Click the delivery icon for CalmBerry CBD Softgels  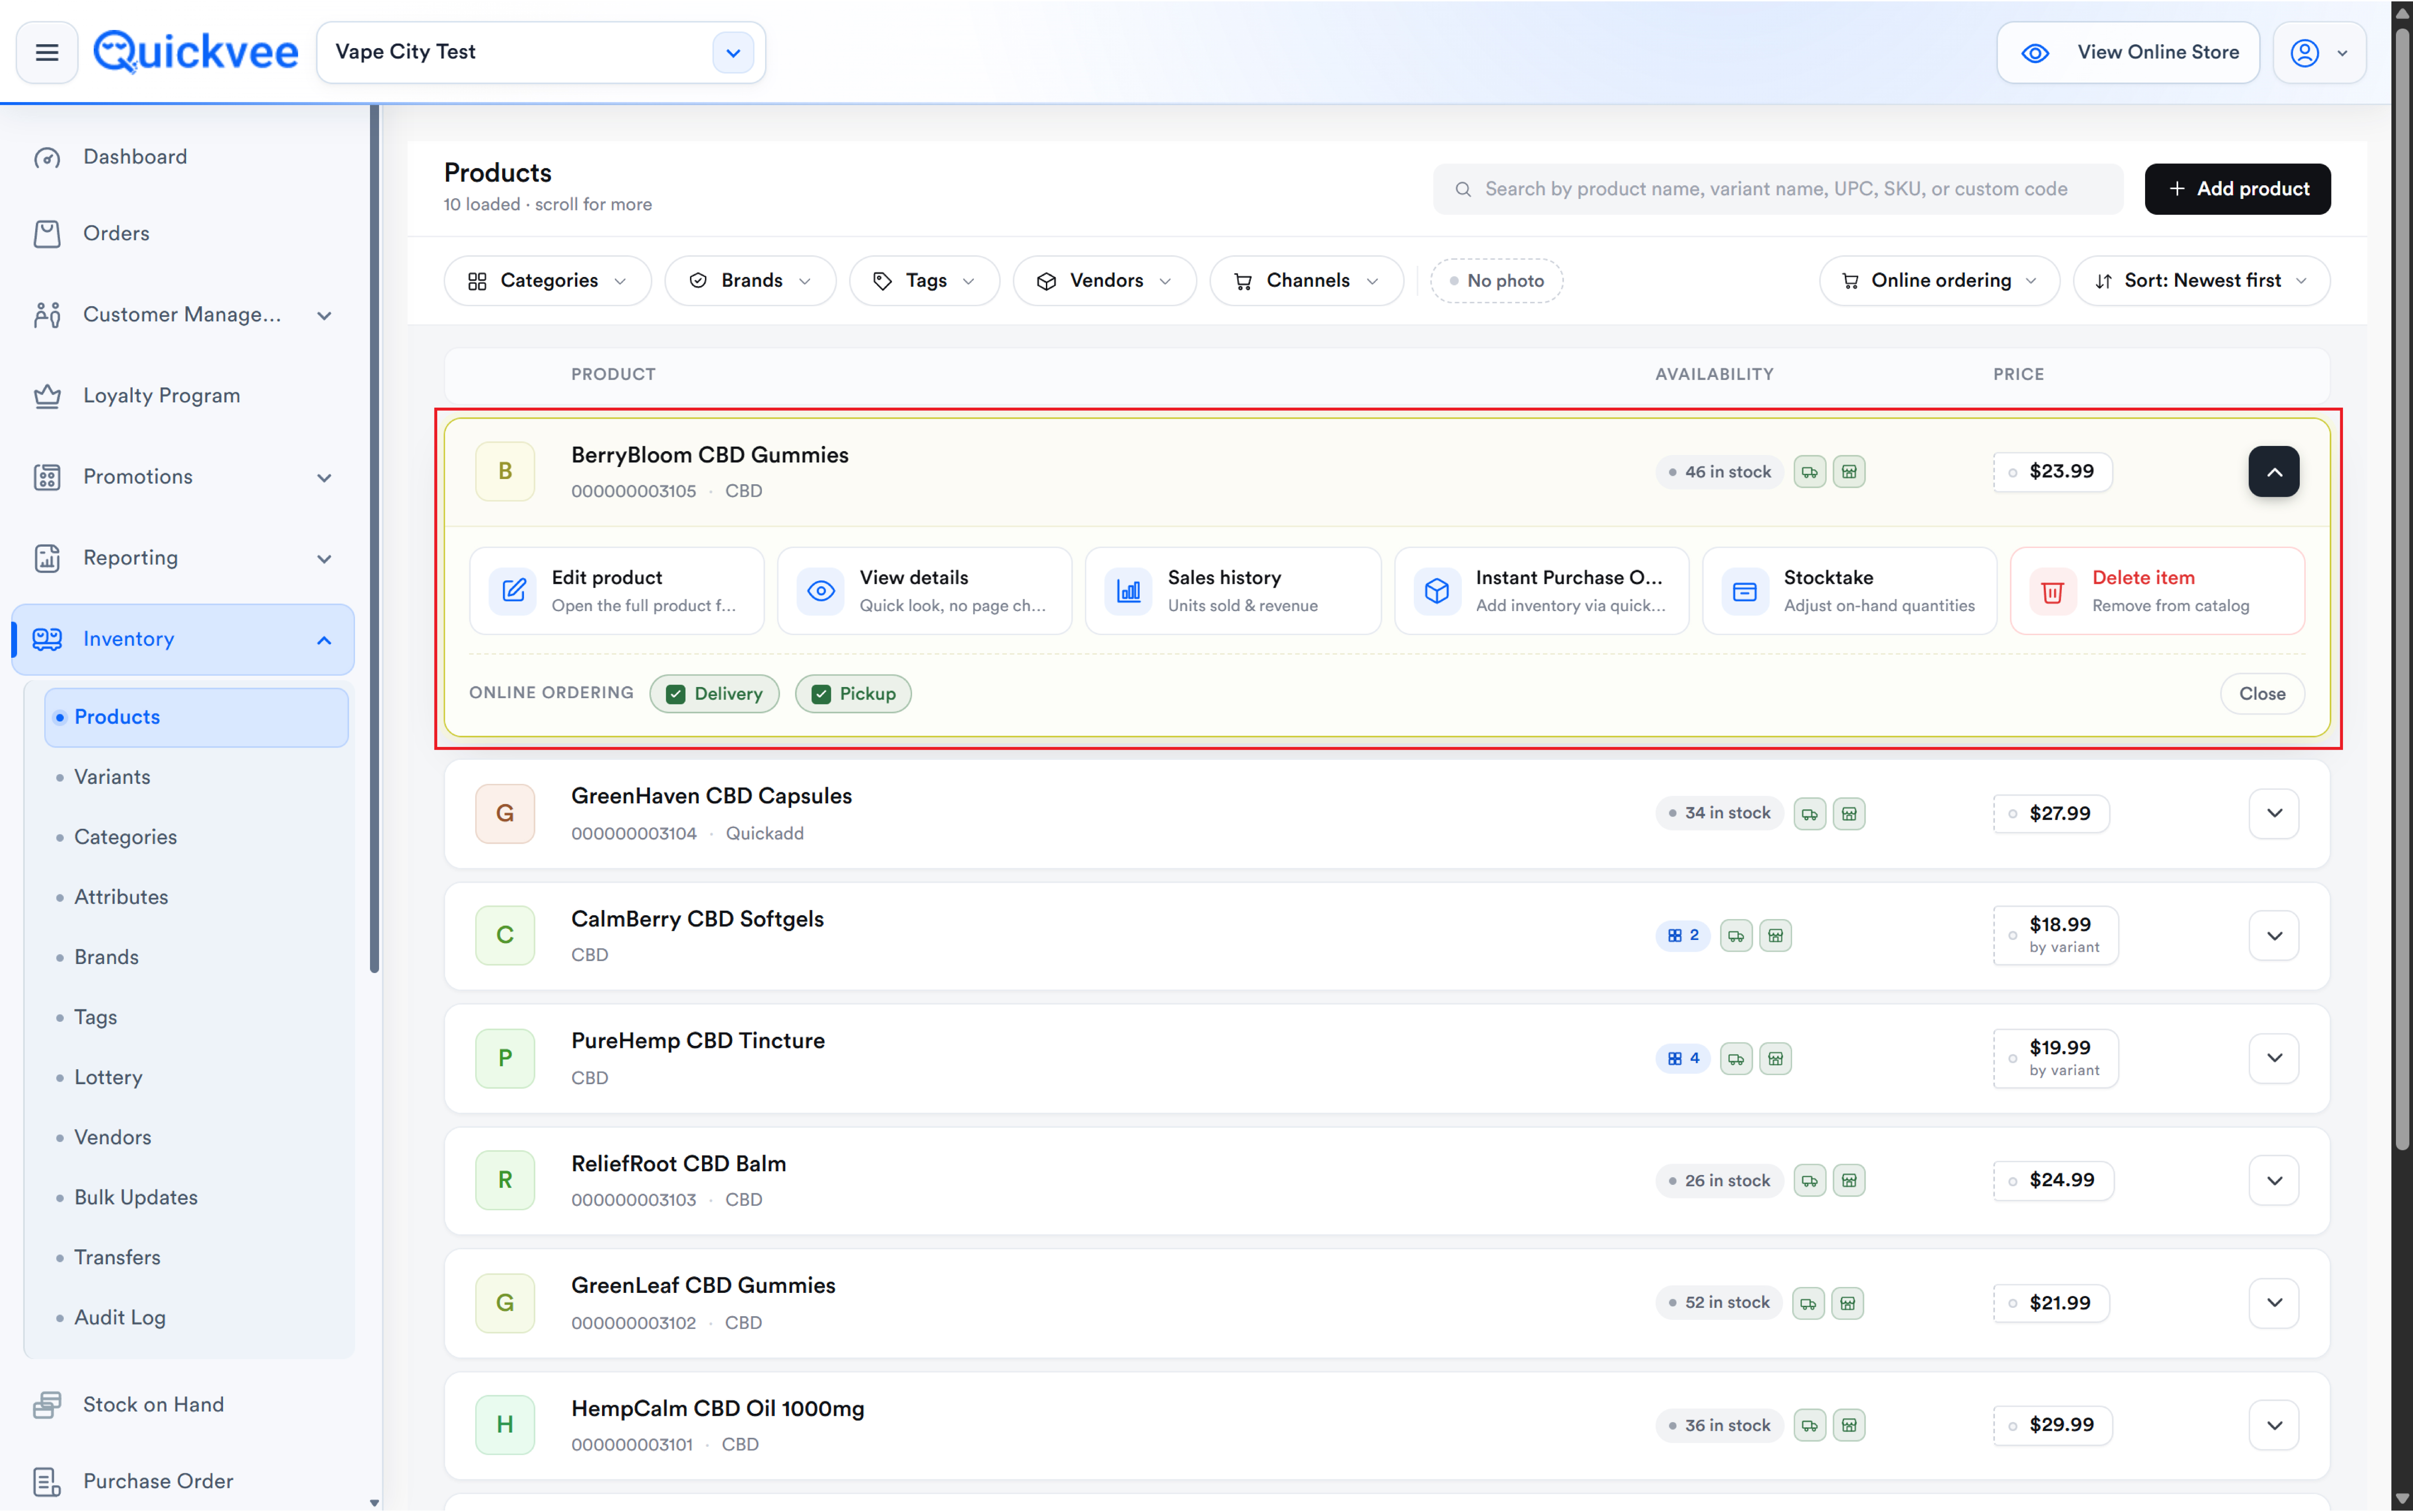click(x=1736, y=936)
